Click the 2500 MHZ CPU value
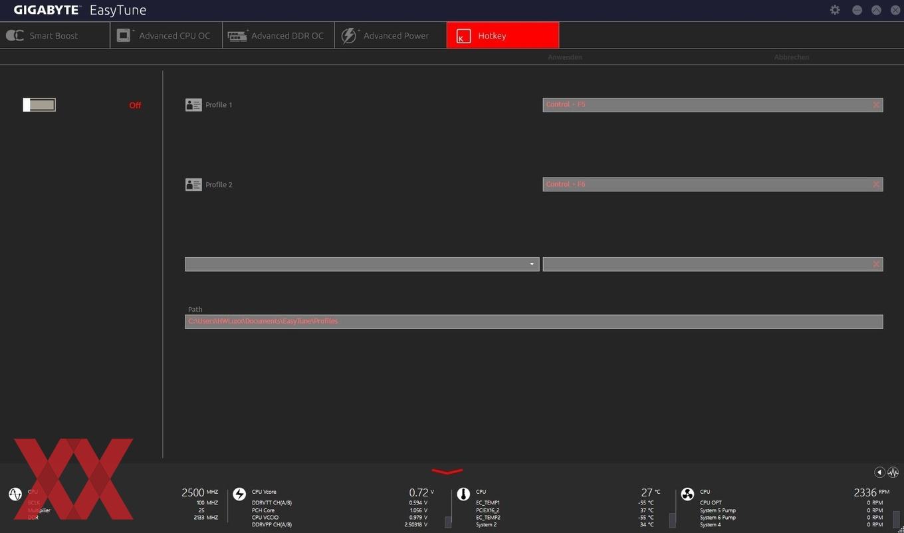 click(199, 492)
